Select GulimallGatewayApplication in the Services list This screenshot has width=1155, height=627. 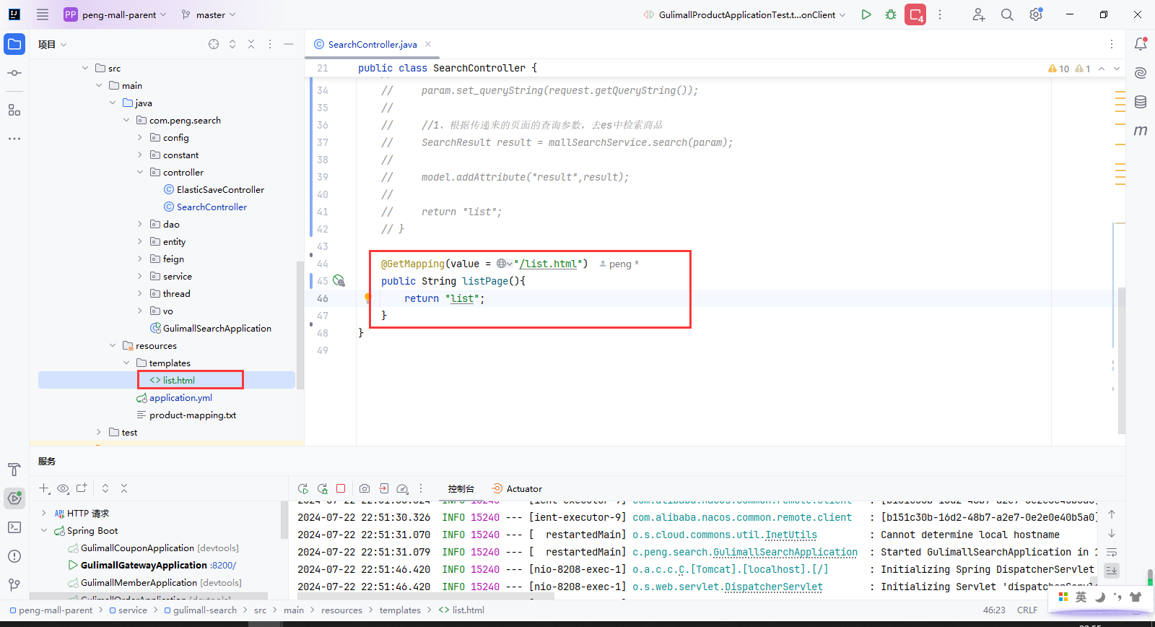click(144, 566)
